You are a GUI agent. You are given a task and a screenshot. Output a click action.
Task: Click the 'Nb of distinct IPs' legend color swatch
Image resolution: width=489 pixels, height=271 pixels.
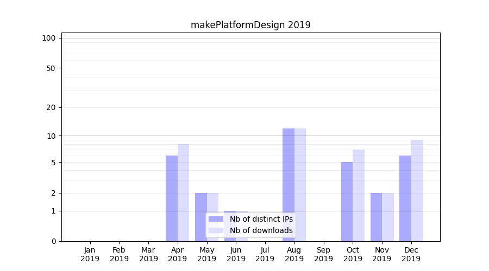(x=216, y=219)
